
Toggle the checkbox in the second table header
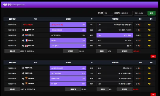[10, 62]
